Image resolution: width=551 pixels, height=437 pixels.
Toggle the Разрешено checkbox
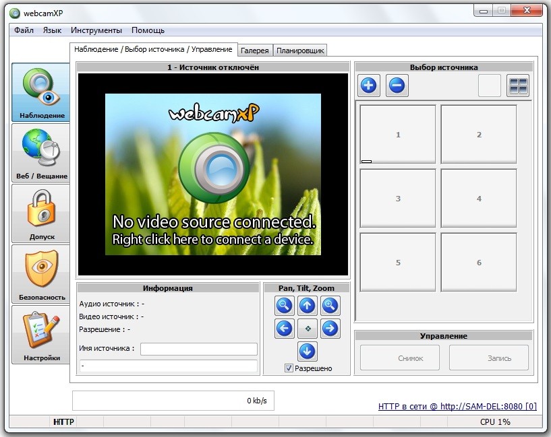(289, 368)
